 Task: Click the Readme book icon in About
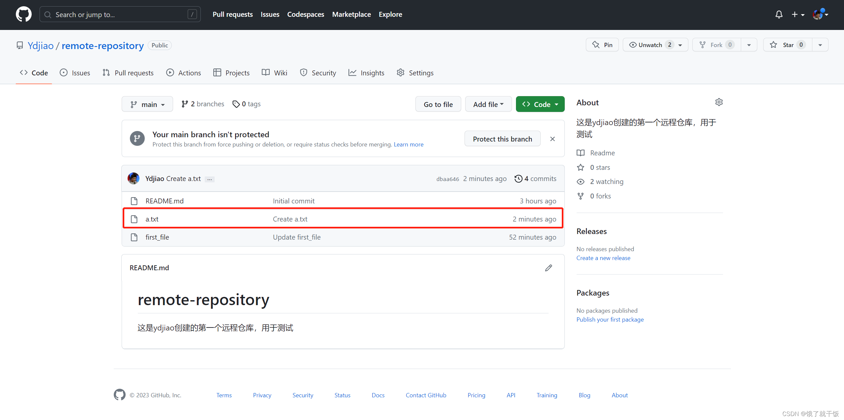[x=581, y=153]
